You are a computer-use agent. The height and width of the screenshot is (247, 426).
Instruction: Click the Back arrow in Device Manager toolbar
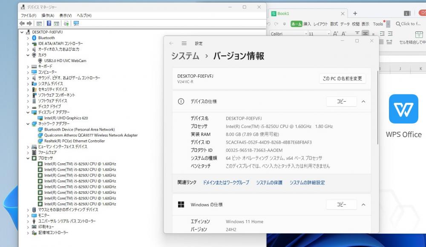[22, 23]
